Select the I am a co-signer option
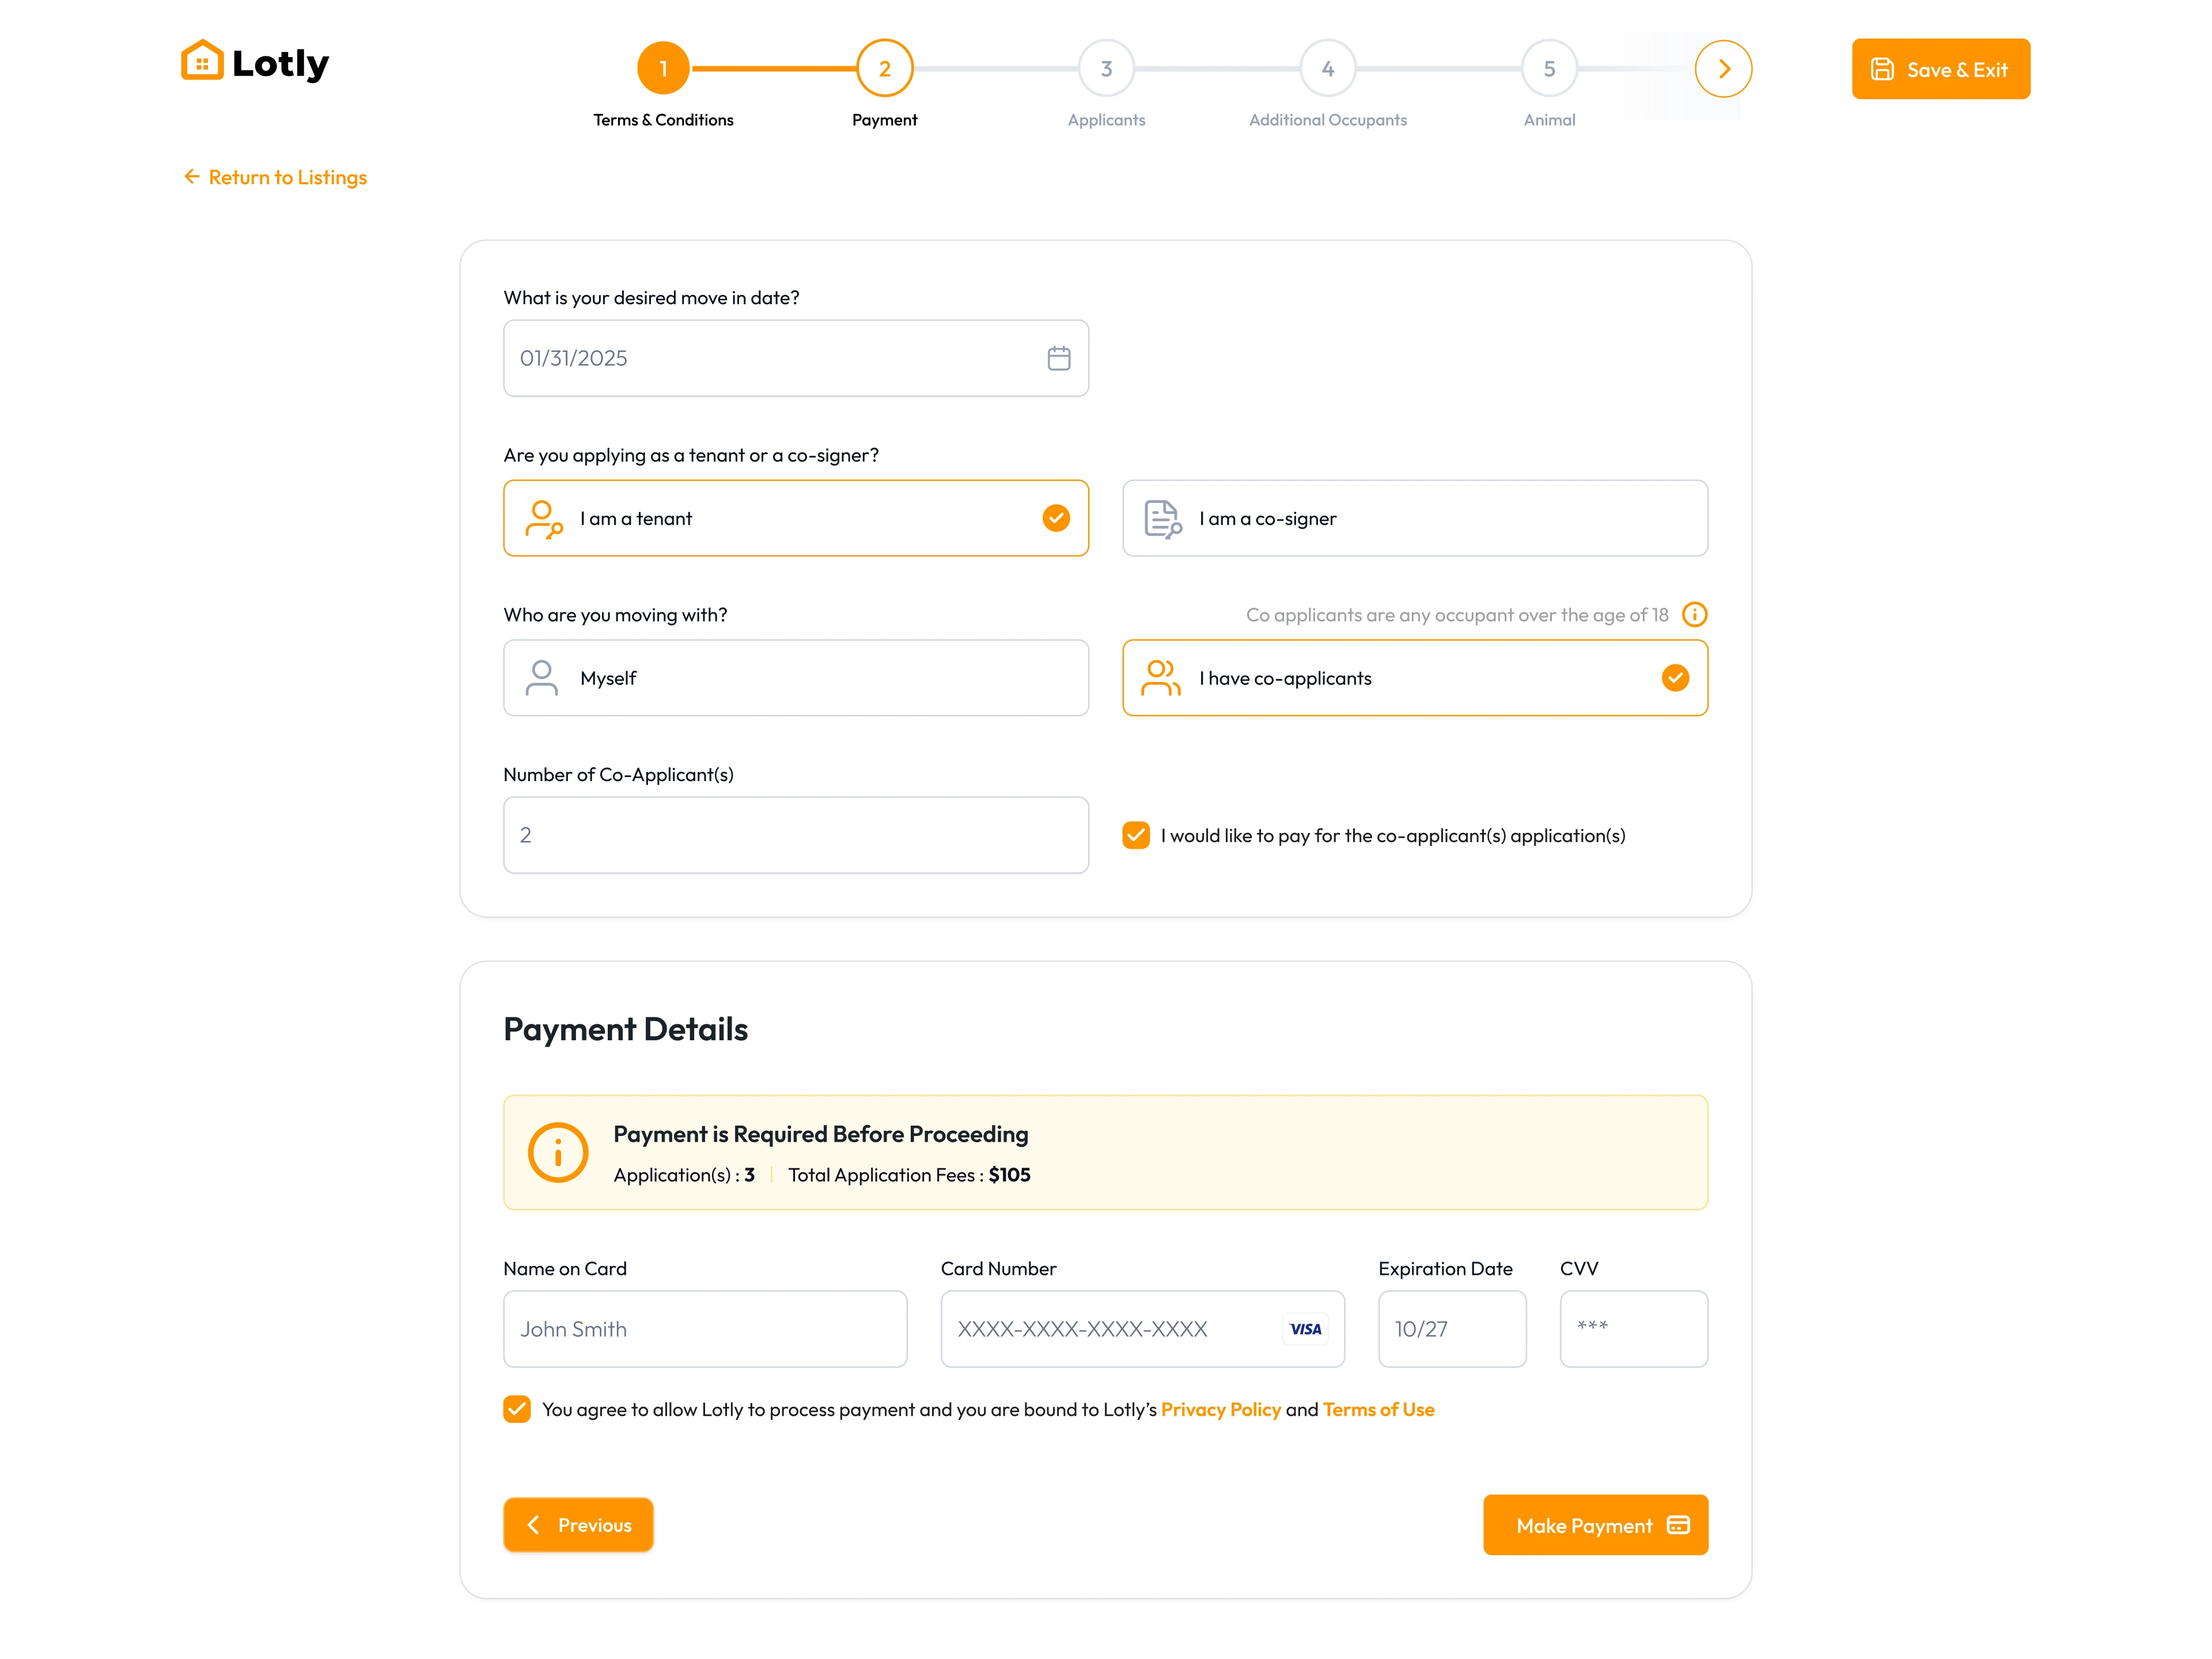The height and width of the screenshot is (1659, 2212). (x=1414, y=518)
